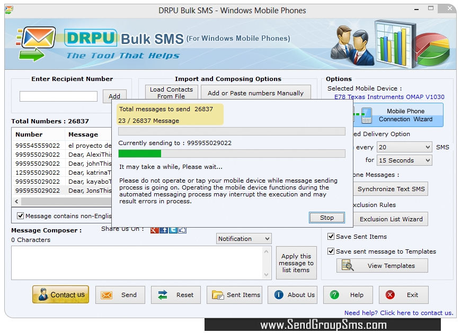Click Need help? contact us link

398,313
